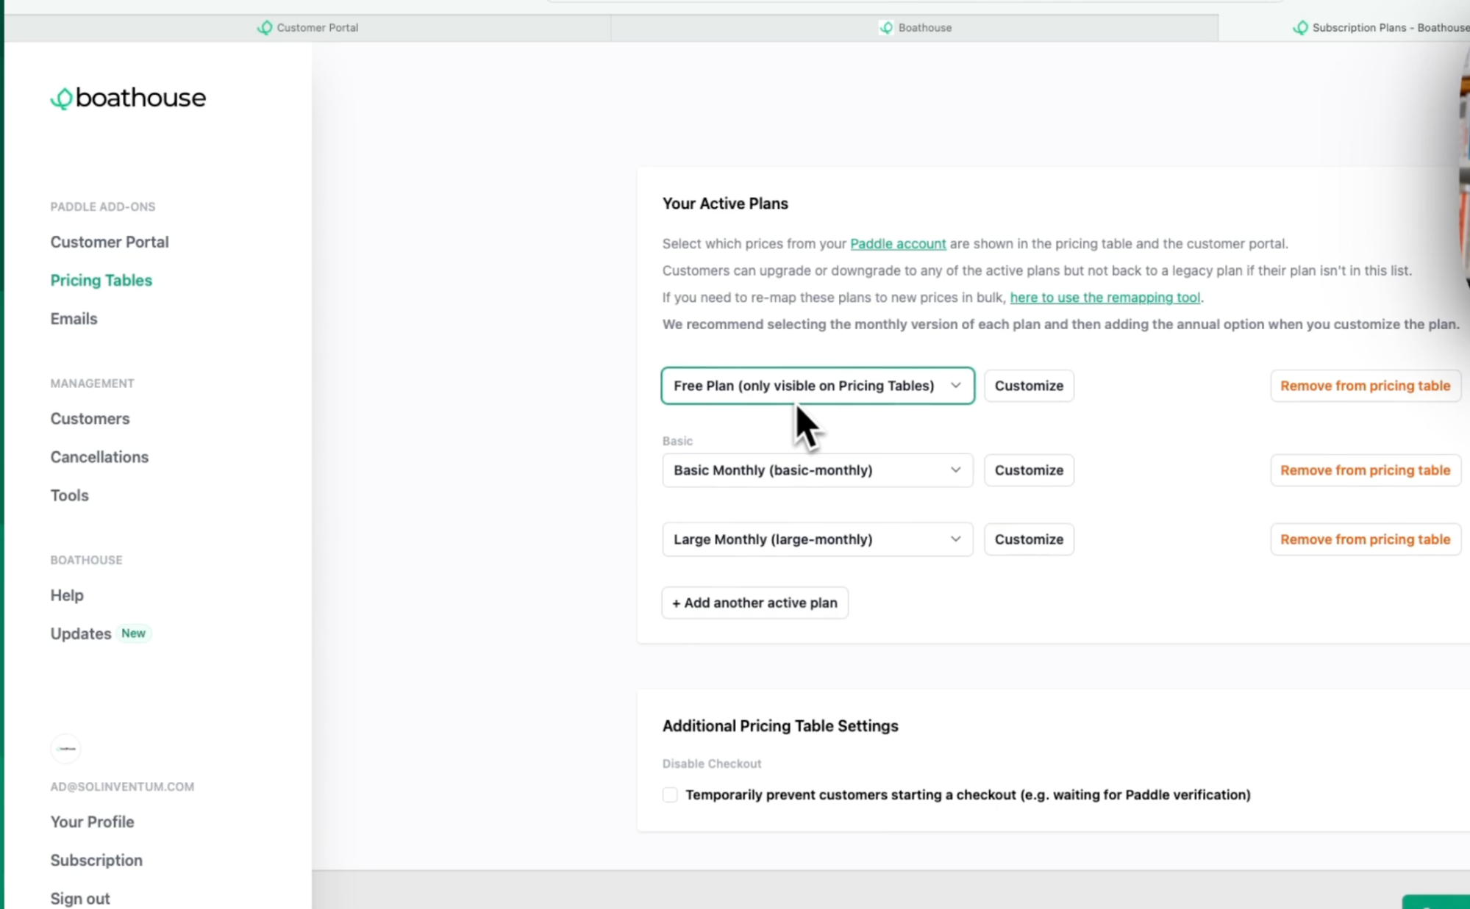Click Customize for Basic Monthly plan
Image resolution: width=1470 pixels, height=909 pixels.
click(1028, 469)
